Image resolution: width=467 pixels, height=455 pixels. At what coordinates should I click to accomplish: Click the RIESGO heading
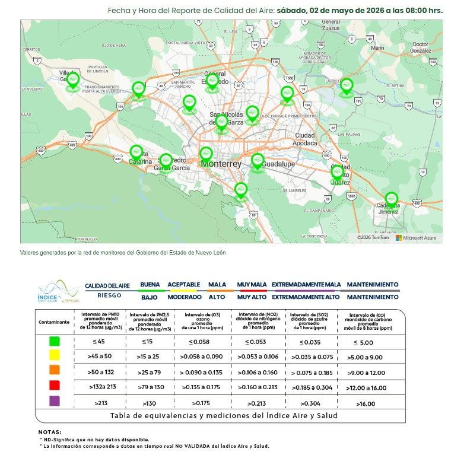click(x=109, y=295)
